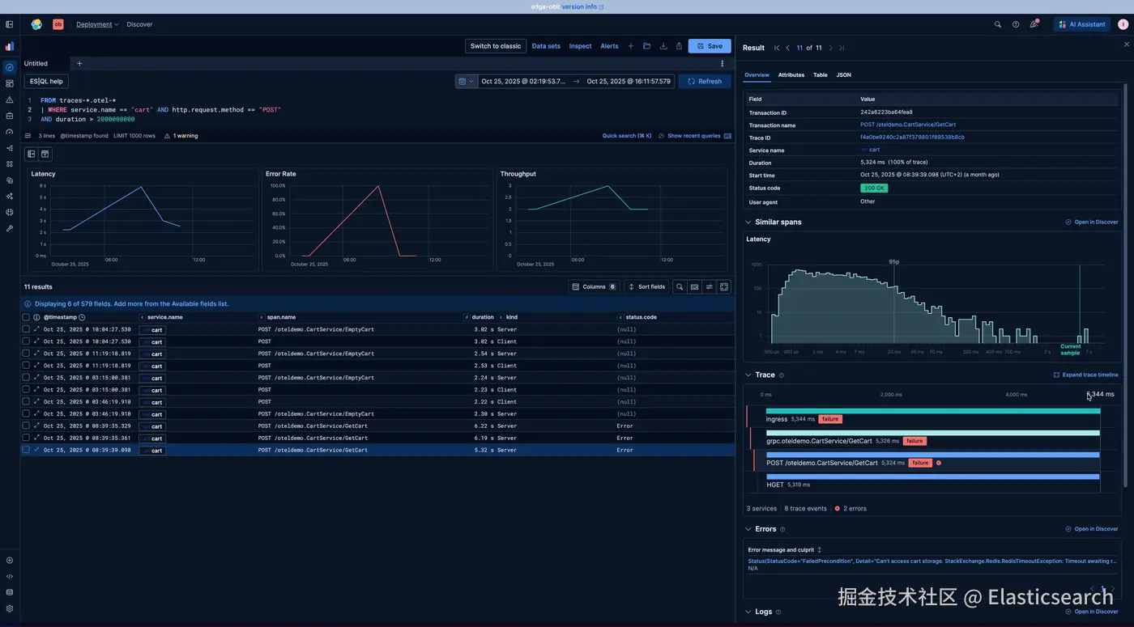
Task: Click the Refresh button
Action: 705,81
